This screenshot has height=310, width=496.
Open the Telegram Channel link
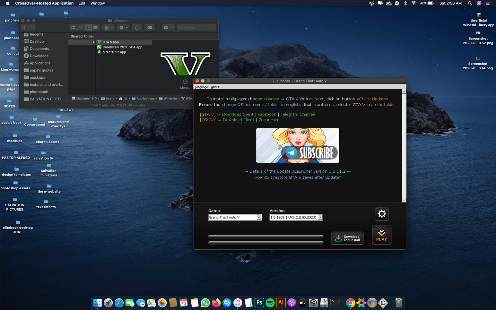coord(298,114)
